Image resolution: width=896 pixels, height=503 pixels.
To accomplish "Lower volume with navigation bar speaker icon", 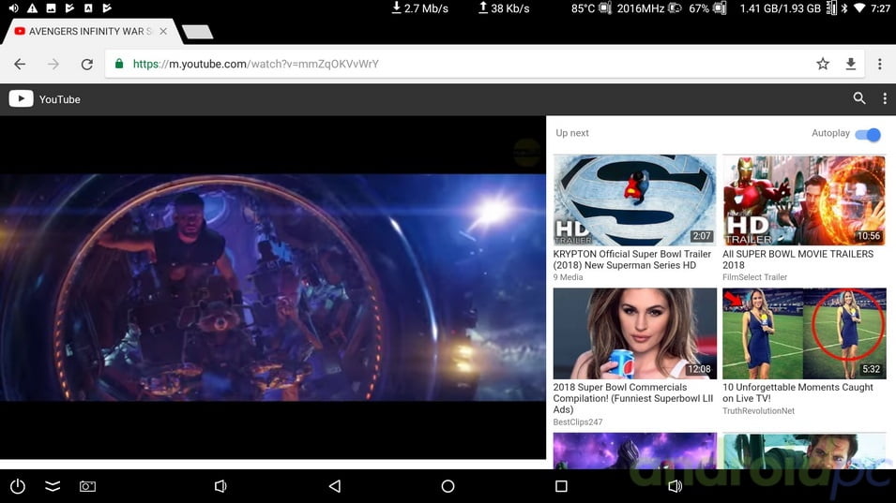I will (220, 486).
